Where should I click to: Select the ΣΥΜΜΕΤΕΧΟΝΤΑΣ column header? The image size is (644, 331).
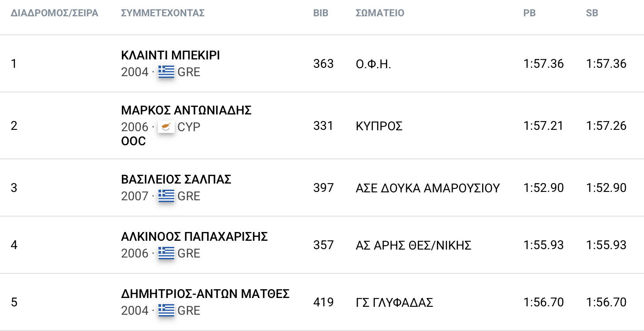click(x=163, y=13)
